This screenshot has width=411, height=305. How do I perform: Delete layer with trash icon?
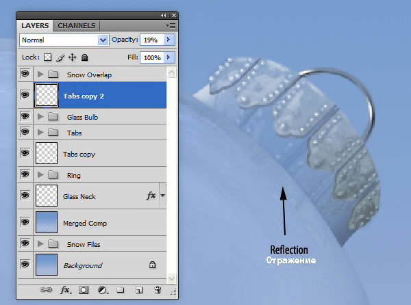click(158, 290)
